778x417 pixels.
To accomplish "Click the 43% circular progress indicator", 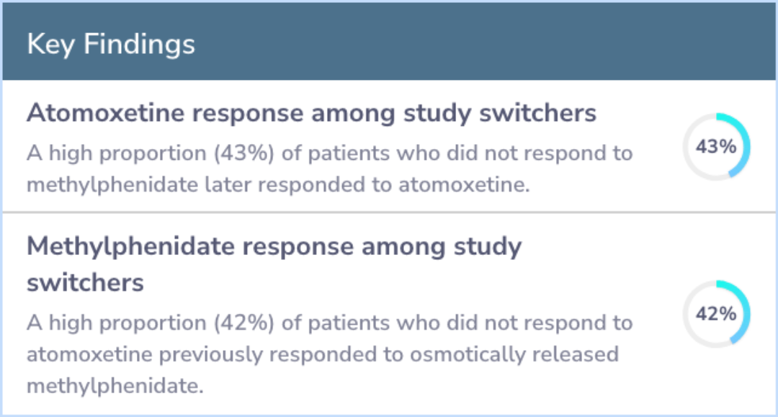I will [716, 147].
